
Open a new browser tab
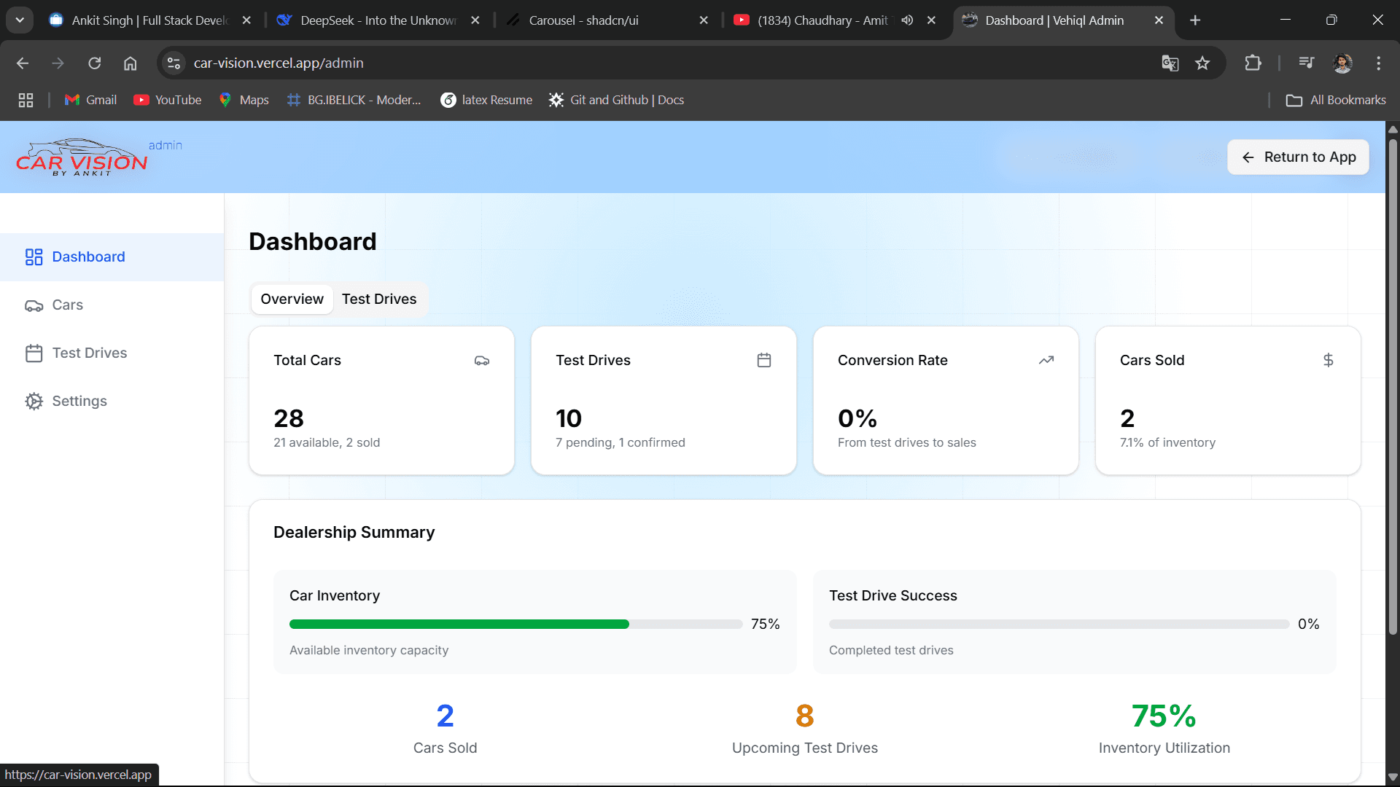click(x=1195, y=20)
